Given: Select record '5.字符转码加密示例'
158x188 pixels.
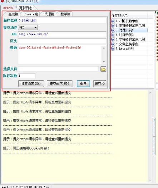Looking at the screenshot, I should 130,40.
